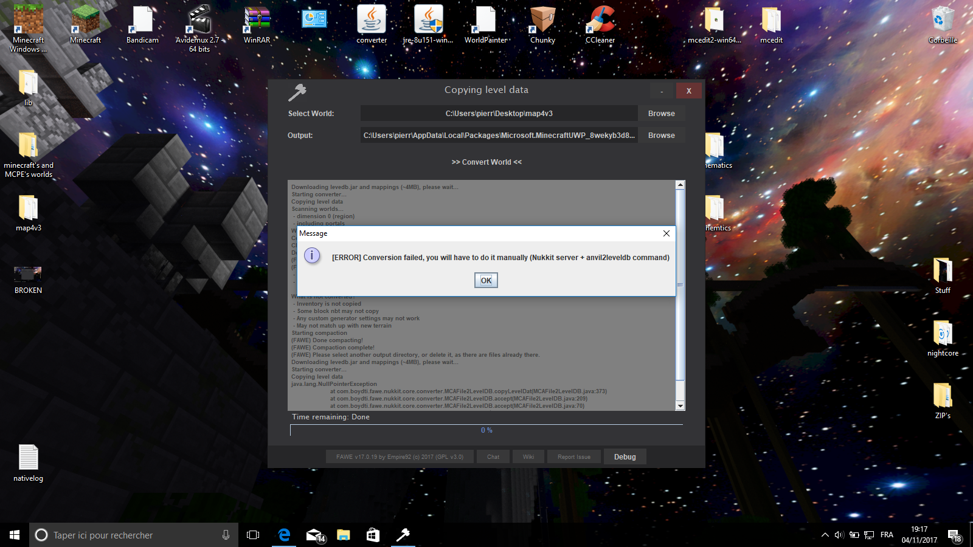This screenshot has height=547, width=973.
Task: Close the Message dialog with its X
Action: (666, 233)
